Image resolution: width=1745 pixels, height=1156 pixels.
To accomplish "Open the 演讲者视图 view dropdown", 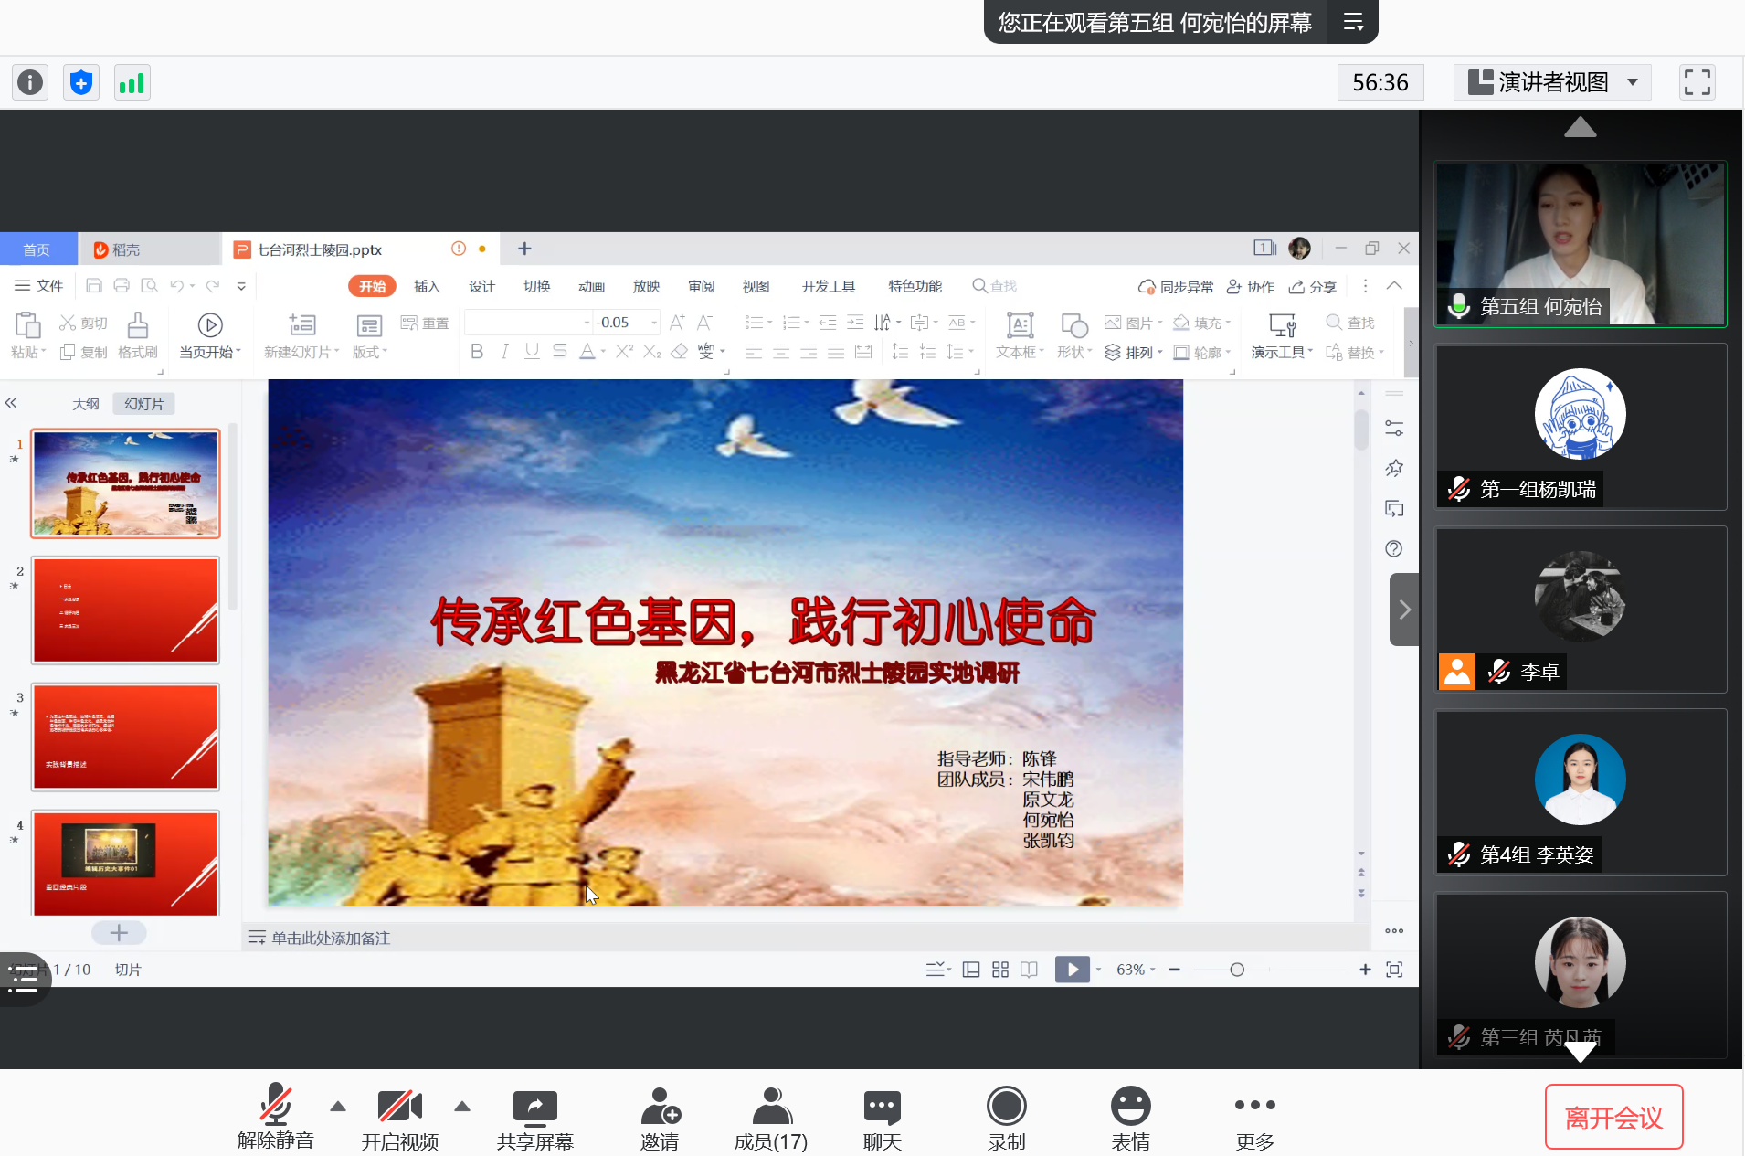I will [x=1552, y=82].
